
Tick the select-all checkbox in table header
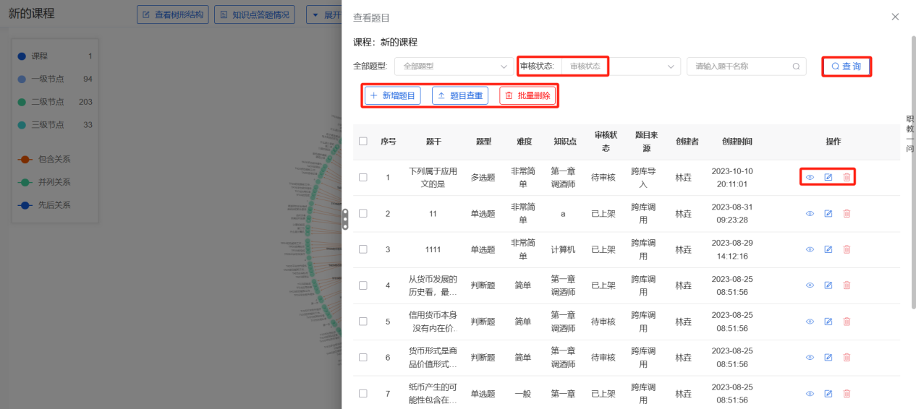(363, 142)
